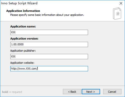125x97 pixels.
Task: Click the 'Inno Setup Script Wizard' title bar text
Action: tap(19, 3)
